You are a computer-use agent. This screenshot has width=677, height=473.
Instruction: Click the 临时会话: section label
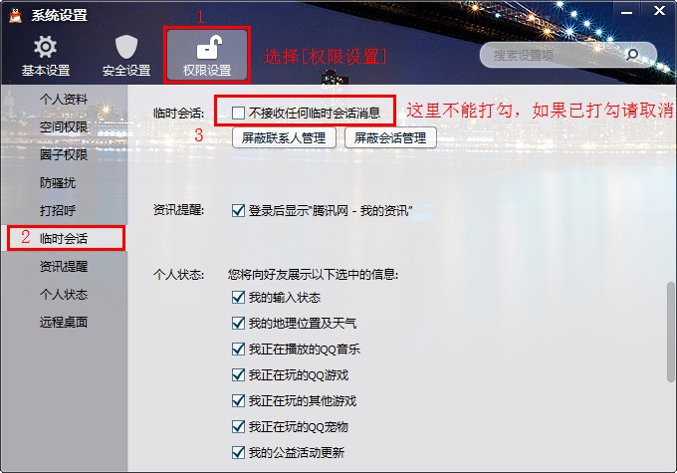coord(178,114)
